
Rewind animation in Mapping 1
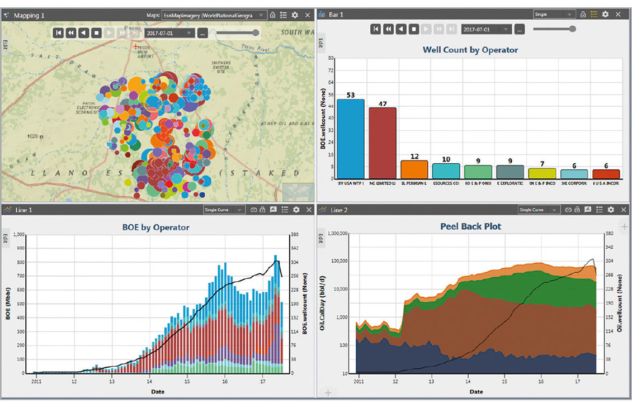tap(71, 33)
